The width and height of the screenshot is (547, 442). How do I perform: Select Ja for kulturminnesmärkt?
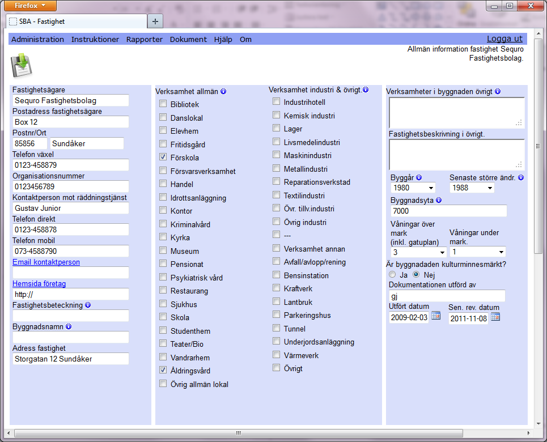[392, 274]
